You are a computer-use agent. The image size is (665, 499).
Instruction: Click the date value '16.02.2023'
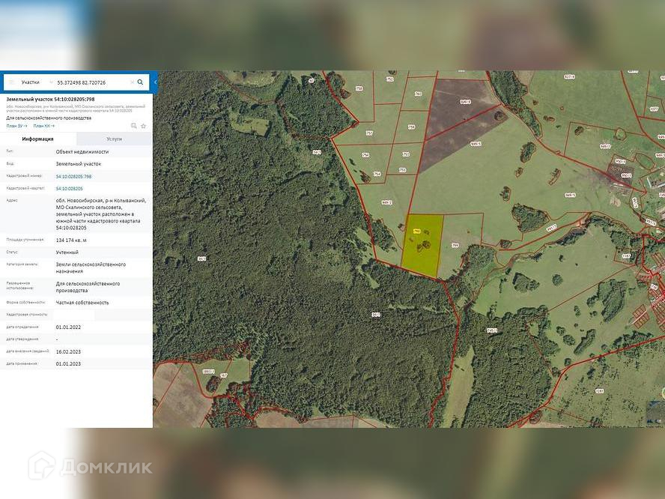pyautogui.click(x=68, y=351)
